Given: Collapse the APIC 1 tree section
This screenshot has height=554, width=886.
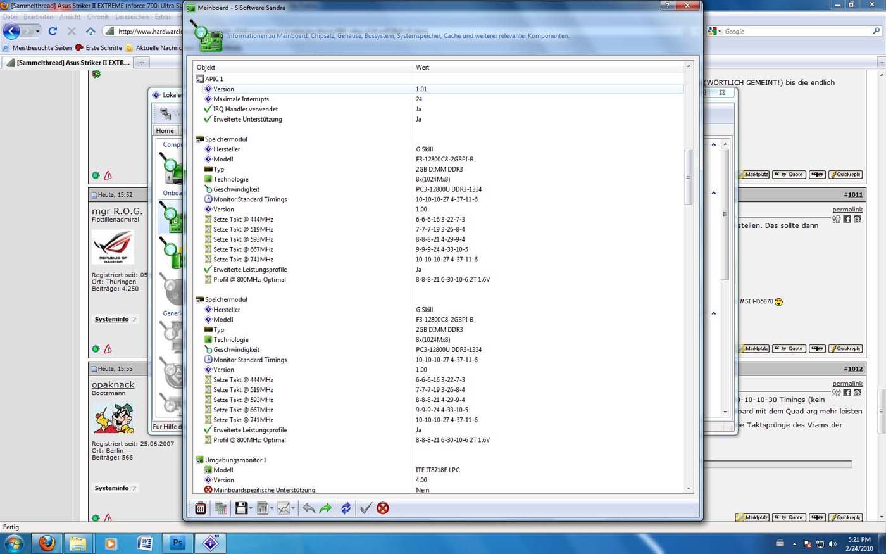Looking at the screenshot, I should tap(199, 79).
